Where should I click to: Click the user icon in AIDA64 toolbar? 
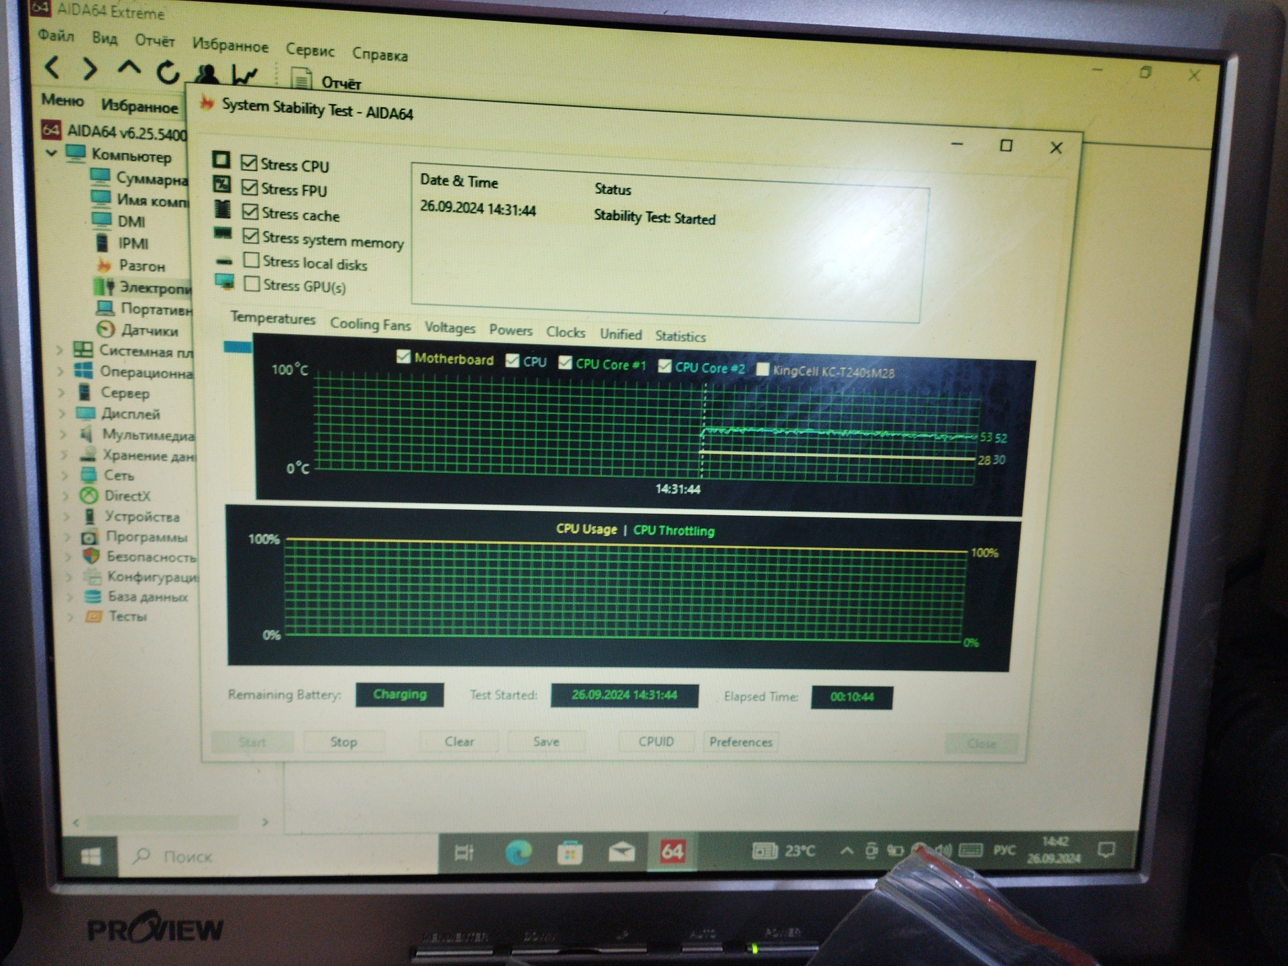(x=207, y=74)
